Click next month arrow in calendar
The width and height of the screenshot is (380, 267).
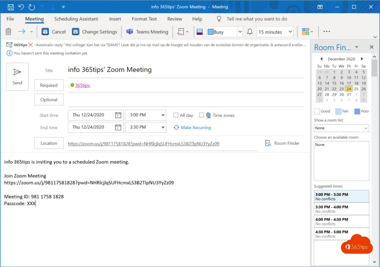[362, 59]
